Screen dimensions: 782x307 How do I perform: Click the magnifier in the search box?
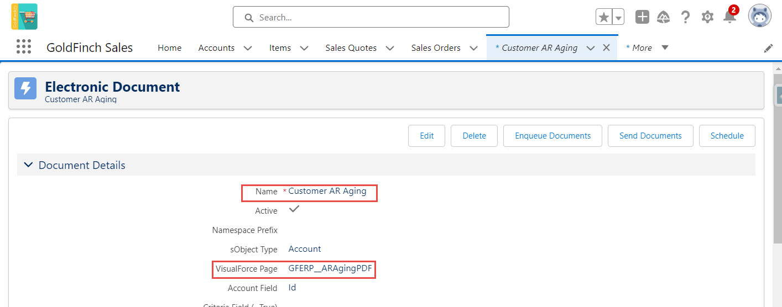tap(249, 18)
